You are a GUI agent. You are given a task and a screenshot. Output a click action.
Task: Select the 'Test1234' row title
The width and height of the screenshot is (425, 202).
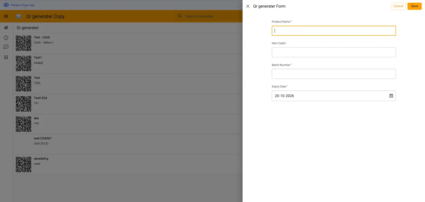pos(40,98)
